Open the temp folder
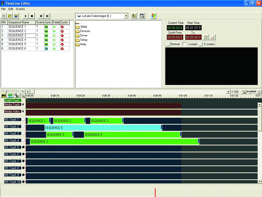This screenshot has width=262, height=197. pyautogui.click(x=81, y=44)
